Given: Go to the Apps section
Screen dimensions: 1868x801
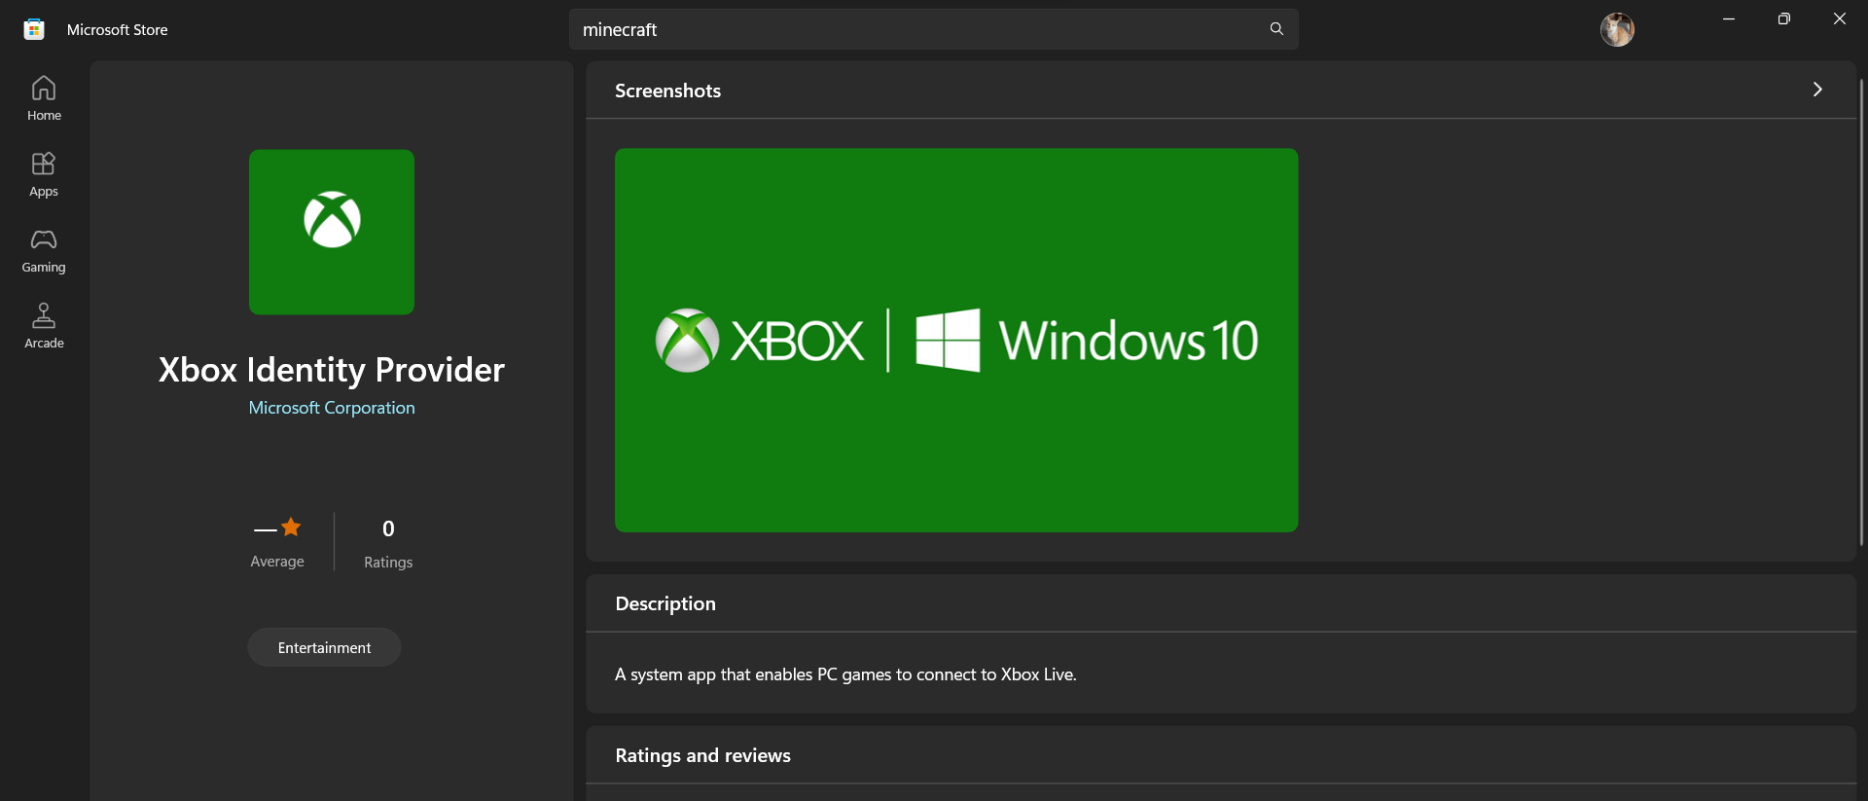Looking at the screenshot, I should coord(44,174).
